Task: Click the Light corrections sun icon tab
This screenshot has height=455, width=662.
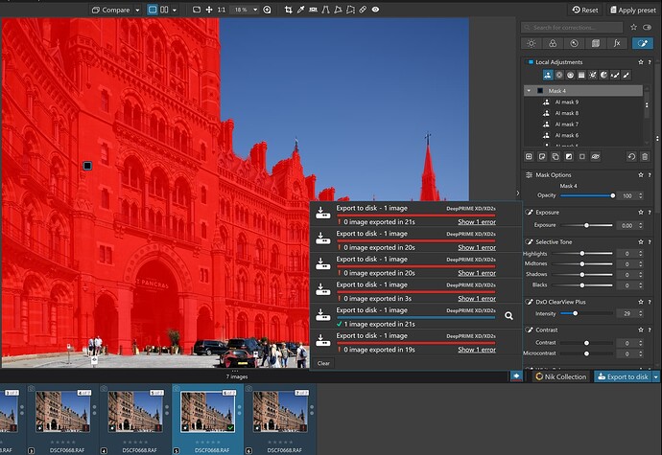Action: (533, 43)
